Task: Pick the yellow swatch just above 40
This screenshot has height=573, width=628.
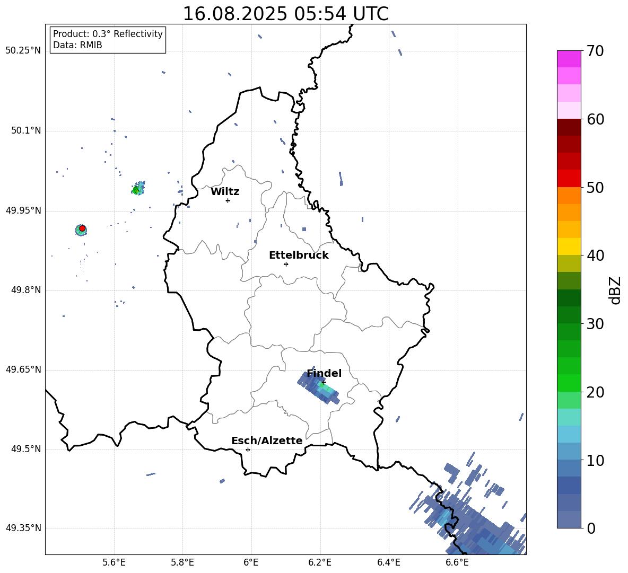Action: [569, 246]
